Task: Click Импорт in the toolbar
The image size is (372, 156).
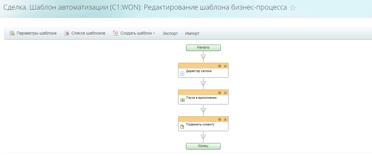Action: point(192,33)
